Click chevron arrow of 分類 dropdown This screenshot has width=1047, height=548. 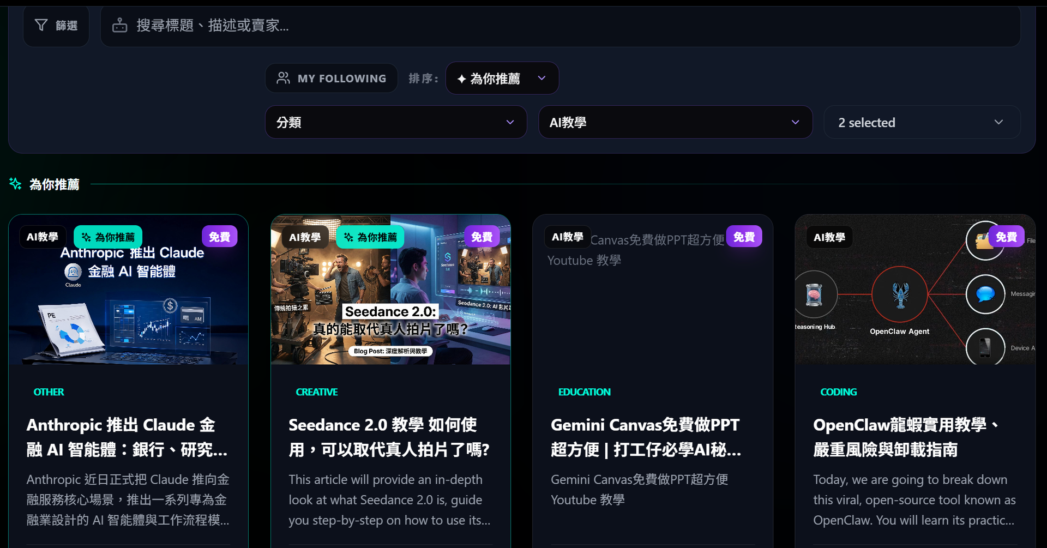pyautogui.click(x=510, y=122)
